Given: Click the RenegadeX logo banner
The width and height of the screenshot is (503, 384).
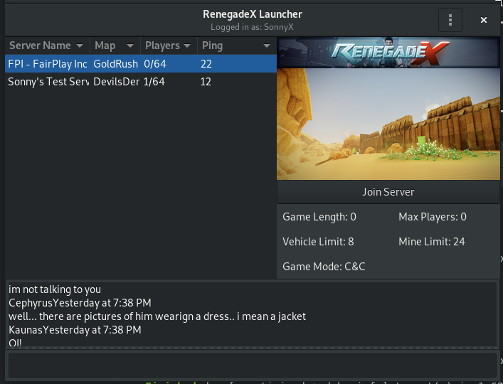Looking at the screenshot, I should pos(388,52).
